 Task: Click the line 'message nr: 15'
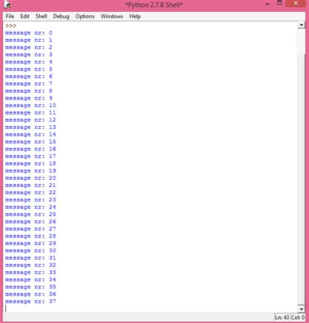tap(31, 142)
